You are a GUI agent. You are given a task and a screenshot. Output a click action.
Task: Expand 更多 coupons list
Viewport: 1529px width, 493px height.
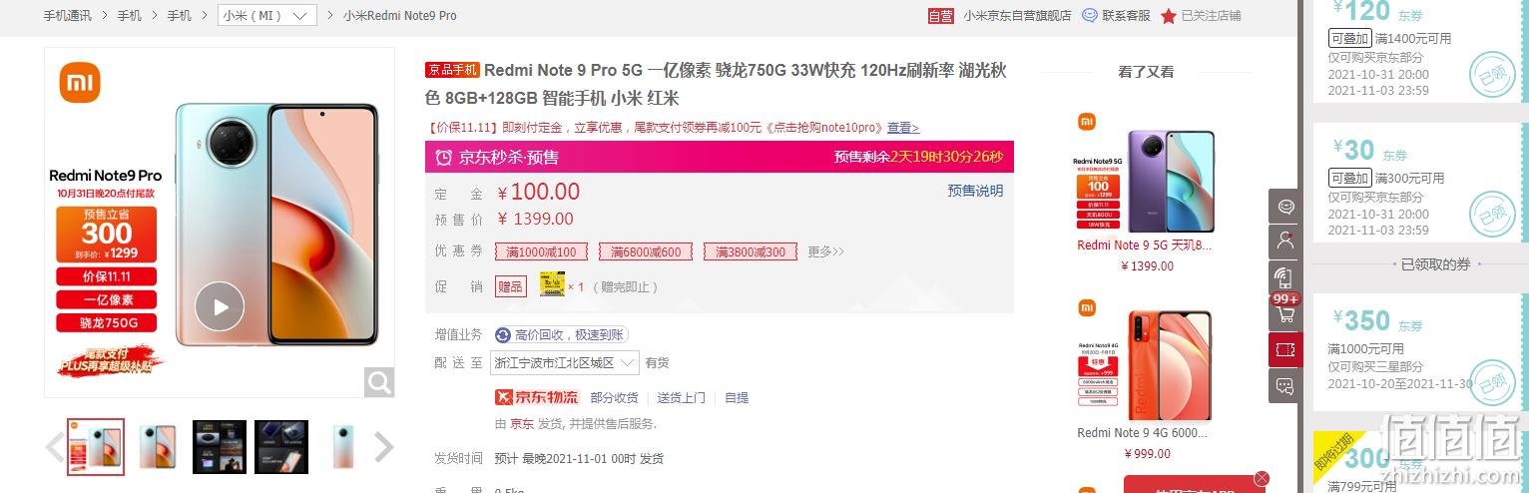825,251
